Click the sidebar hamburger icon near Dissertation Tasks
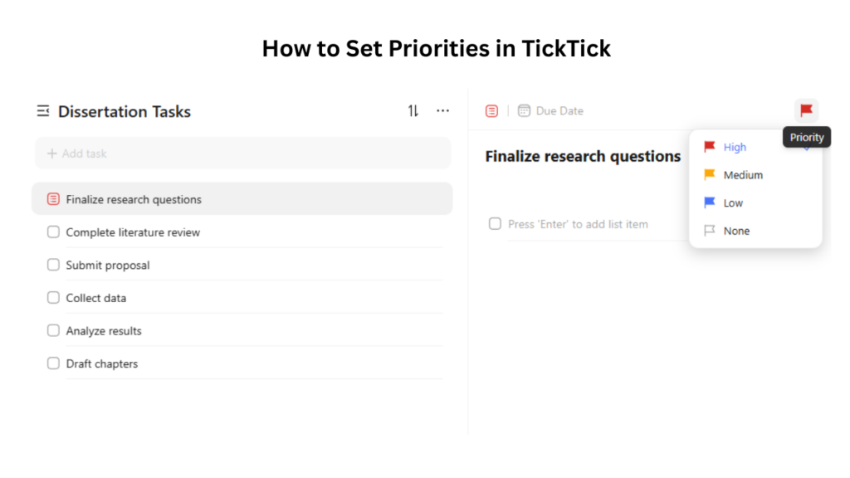 click(x=42, y=110)
